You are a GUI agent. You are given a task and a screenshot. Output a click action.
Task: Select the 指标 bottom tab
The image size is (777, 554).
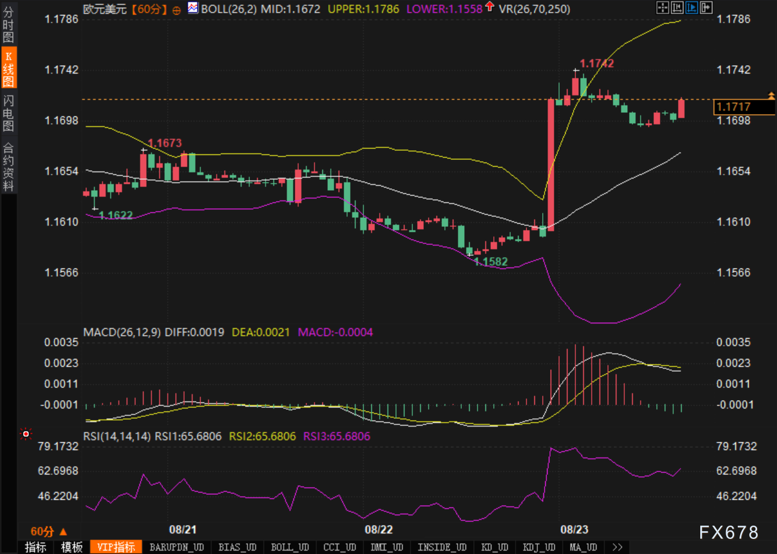point(35,547)
